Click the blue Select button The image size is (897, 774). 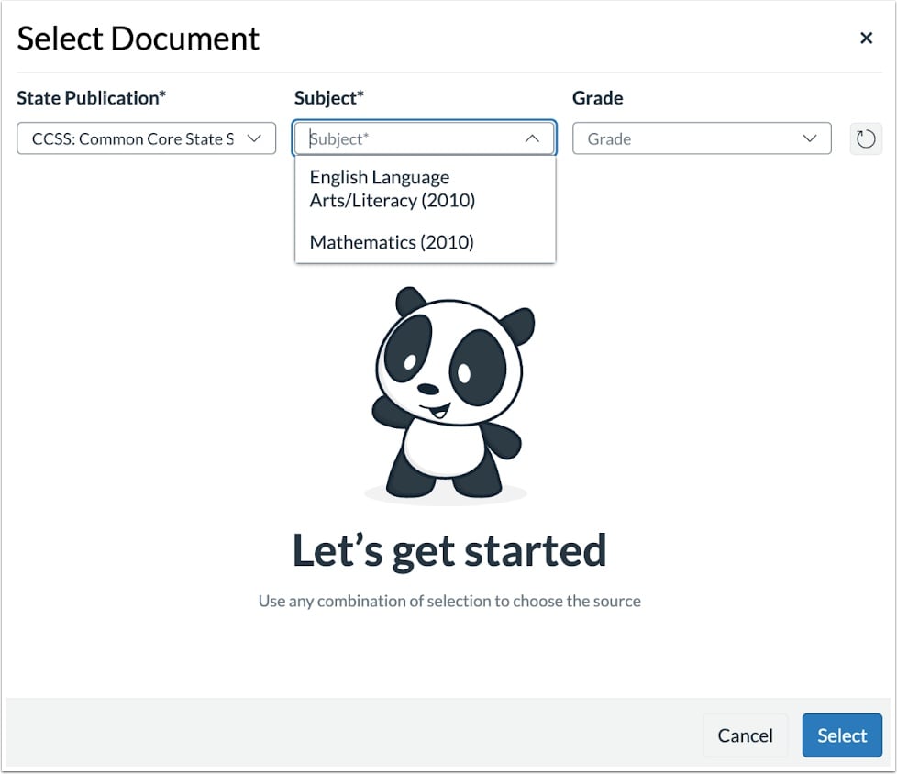click(841, 735)
